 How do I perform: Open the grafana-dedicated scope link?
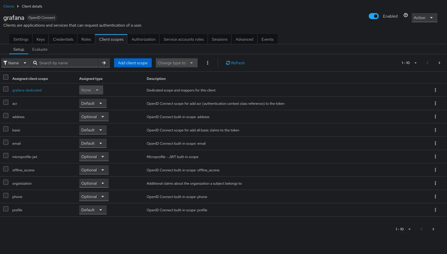[x=27, y=90]
